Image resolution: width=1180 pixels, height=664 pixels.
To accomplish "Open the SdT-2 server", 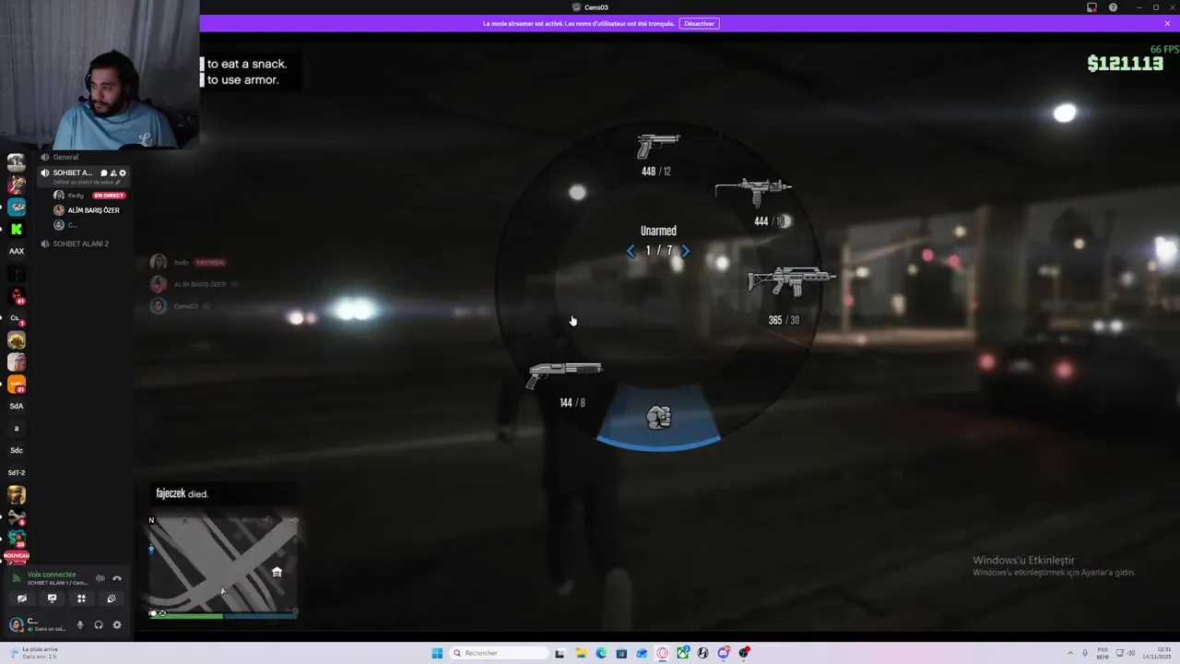I will pyautogui.click(x=17, y=472).
